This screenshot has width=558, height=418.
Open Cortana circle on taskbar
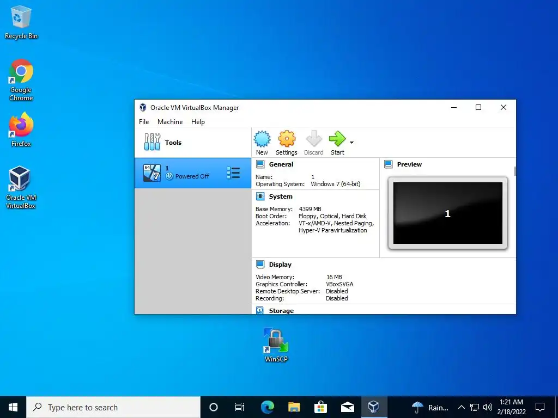click(214, 407)
